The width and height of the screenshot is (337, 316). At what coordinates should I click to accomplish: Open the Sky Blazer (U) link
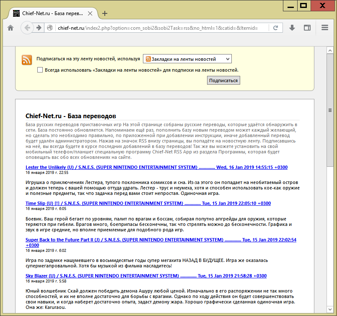(146, 276)
